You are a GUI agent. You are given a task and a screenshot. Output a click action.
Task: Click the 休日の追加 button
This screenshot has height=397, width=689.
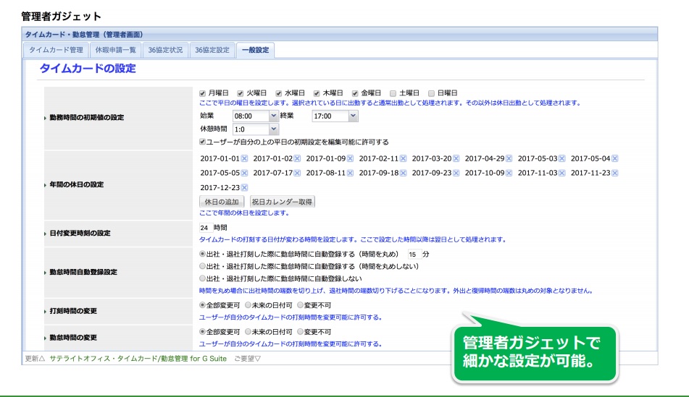[x=222, y=202]
